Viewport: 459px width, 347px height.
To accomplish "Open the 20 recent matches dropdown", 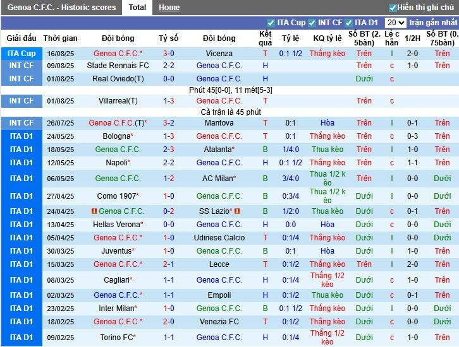I will click(x=395, y=23).
